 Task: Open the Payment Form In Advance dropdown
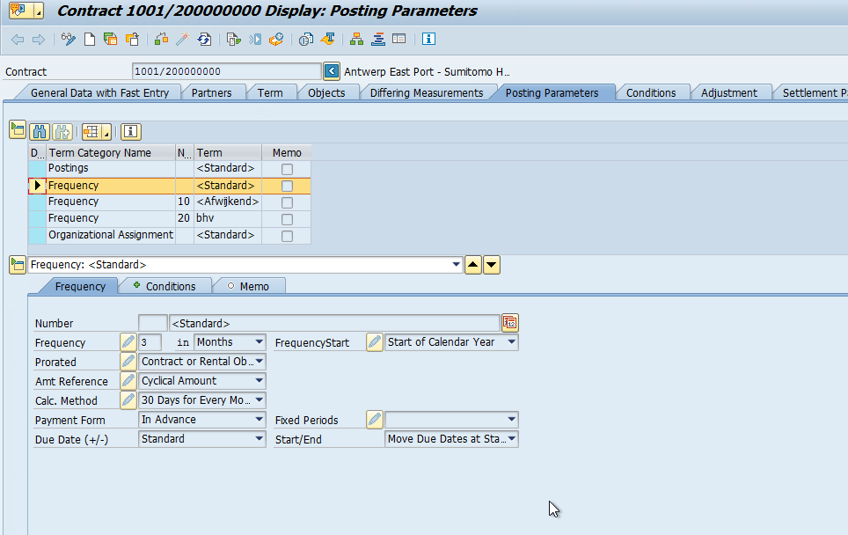click(x=259, y=419)
